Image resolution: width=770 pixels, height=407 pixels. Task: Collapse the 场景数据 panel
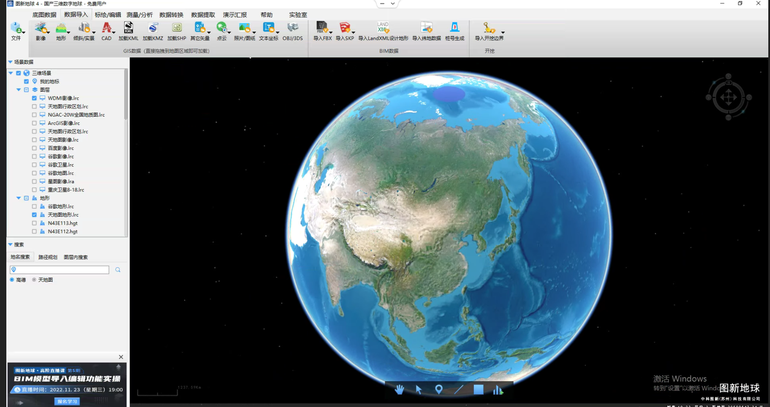coord(10,62)
